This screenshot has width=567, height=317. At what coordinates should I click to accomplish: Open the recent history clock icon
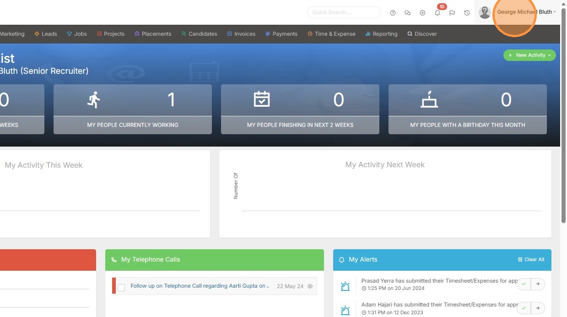tap(467, 13)
